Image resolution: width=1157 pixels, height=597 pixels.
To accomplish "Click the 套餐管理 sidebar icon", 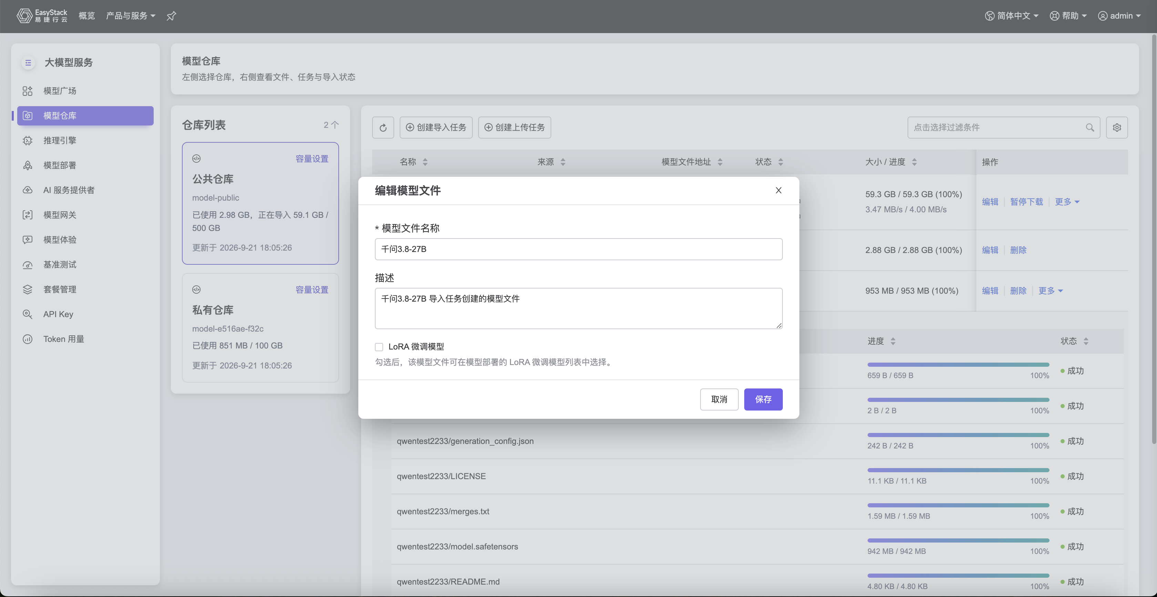I will click(28, 289).
